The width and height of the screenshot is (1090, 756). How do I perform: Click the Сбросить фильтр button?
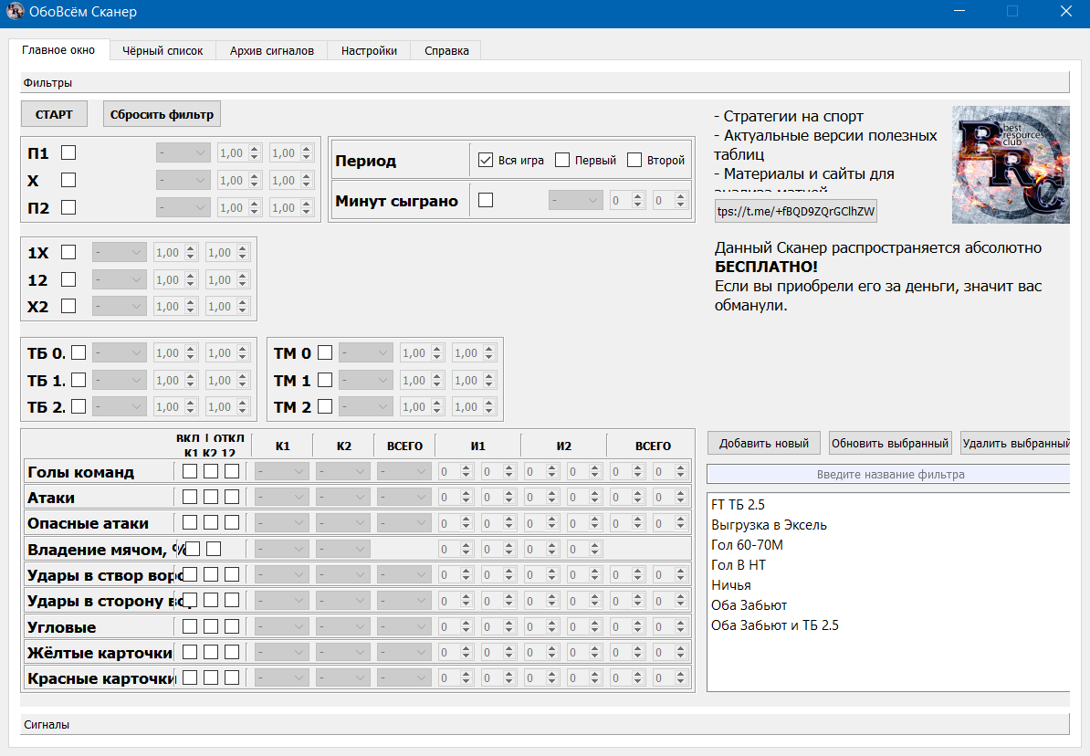tap(162, 114)
